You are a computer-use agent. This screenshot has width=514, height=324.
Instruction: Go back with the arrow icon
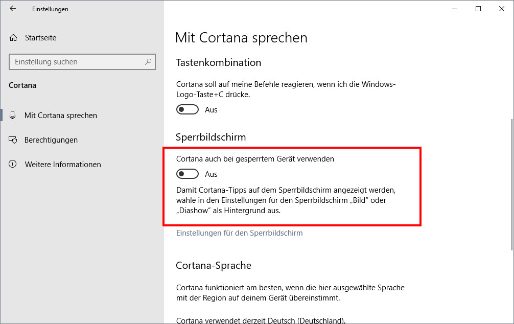click(13, 9)
